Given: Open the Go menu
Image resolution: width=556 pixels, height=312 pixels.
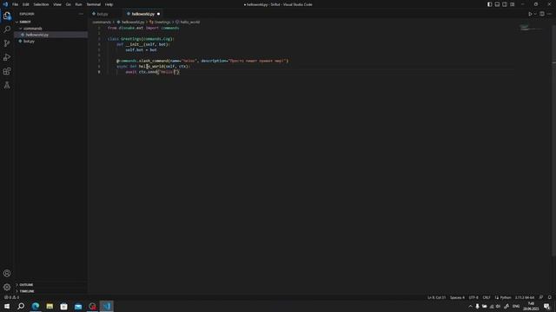Looking at the screenshot, I should [69, 4].
